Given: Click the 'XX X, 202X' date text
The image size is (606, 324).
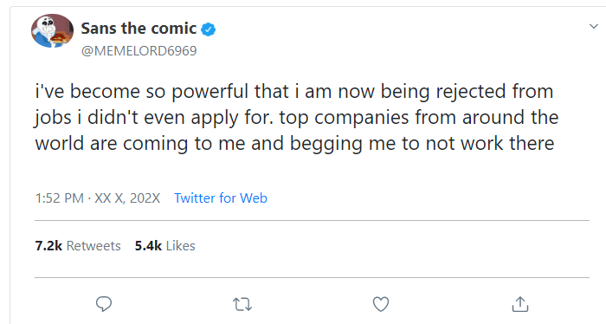Looking at the screenshot, I should [127, 198].
